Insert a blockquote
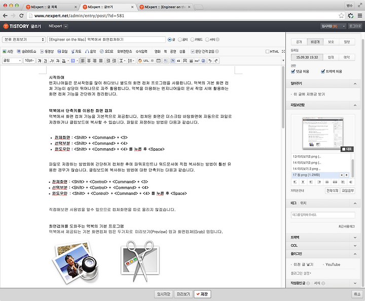Screen dimensions: 365x301 click(x=179, y=61)
